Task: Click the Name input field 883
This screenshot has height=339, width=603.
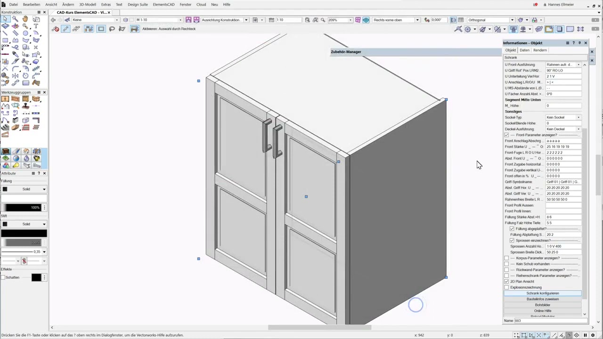Action: (x=550, y=321)
